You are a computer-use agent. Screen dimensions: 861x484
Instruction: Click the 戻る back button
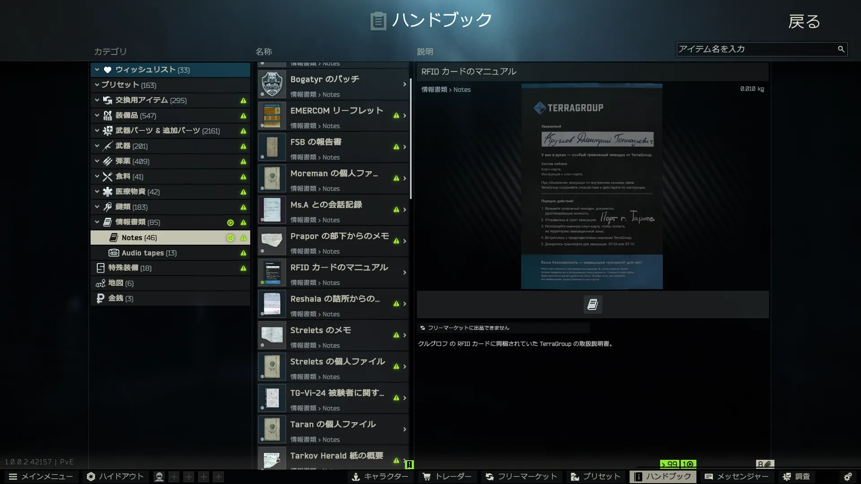[x=804, y=22]
